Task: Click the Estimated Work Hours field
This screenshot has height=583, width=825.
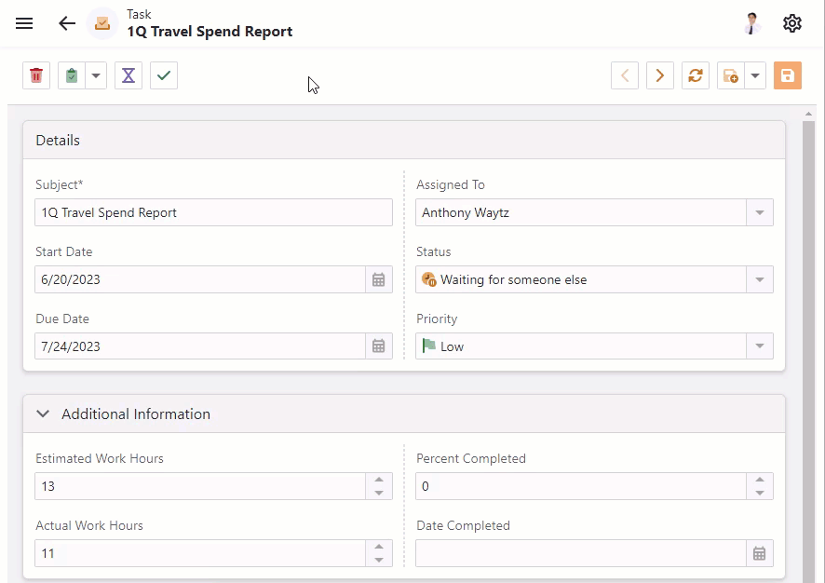Action: point(200,486)
